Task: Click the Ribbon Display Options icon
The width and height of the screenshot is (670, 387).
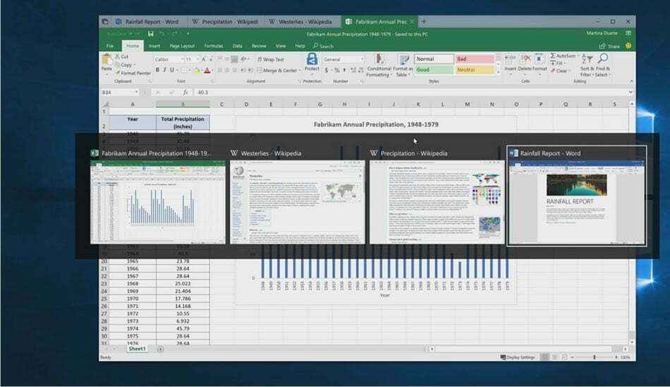Action: [x=628, y=33]
